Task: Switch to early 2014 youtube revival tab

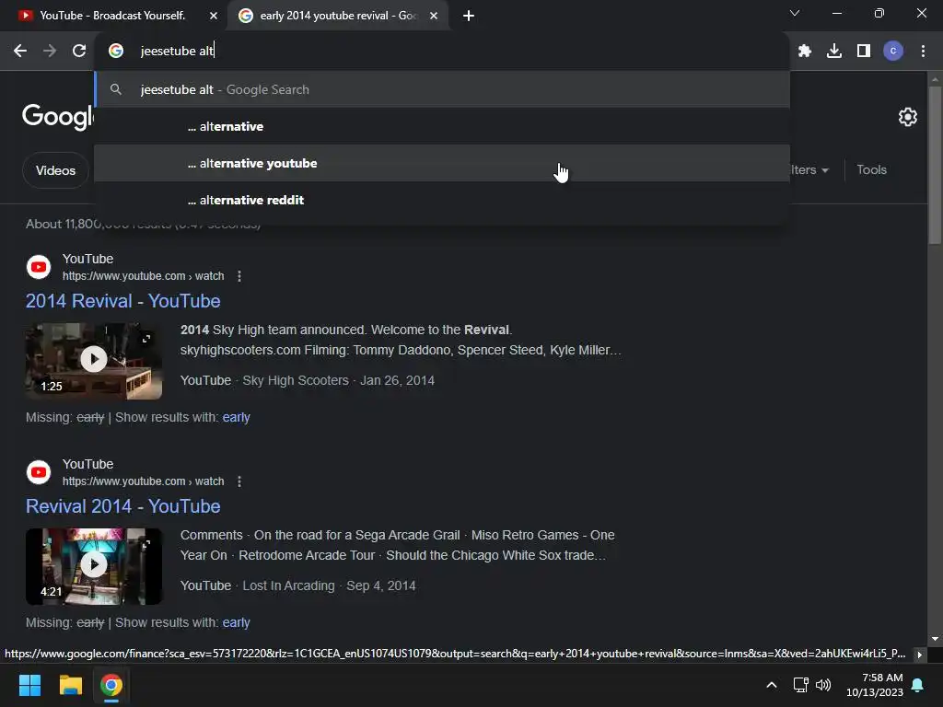Action: [x=337, y=16]
